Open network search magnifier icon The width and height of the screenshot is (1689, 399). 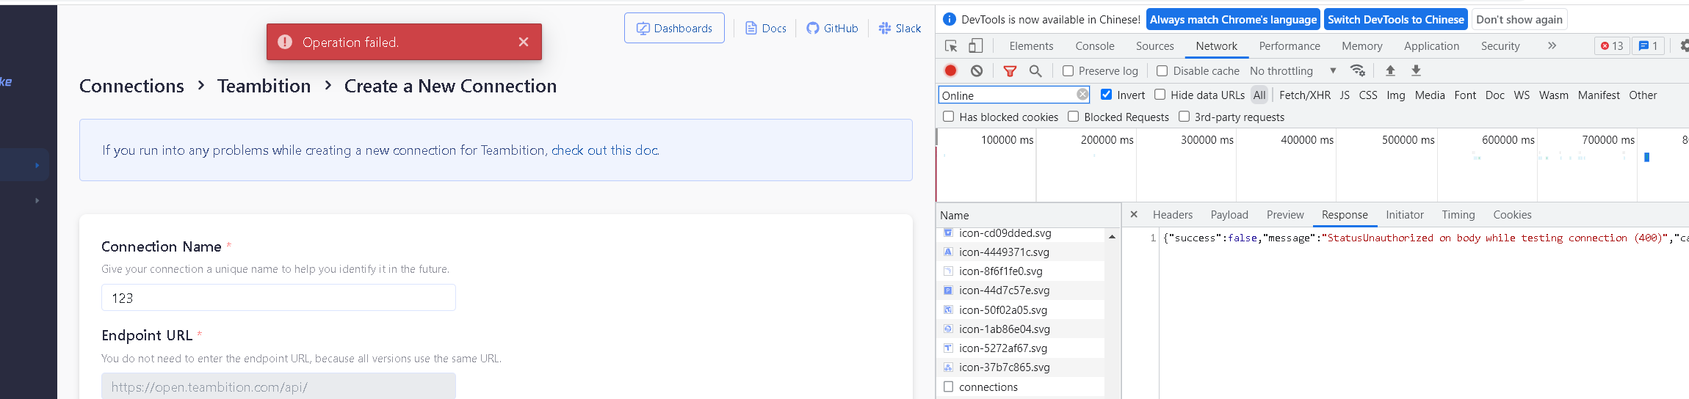coord(1035,71)
